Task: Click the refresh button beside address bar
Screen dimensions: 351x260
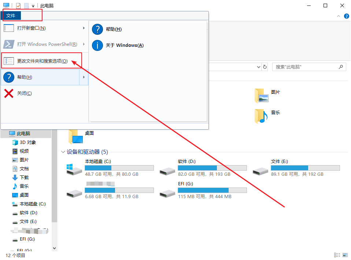Action: pyautogui.click(x=265, y=67)
